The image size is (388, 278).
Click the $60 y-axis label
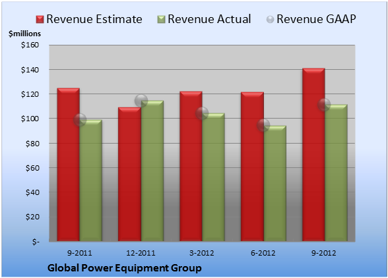pos(32,168)
